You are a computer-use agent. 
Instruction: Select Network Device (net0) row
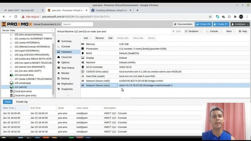click(165, 81)
